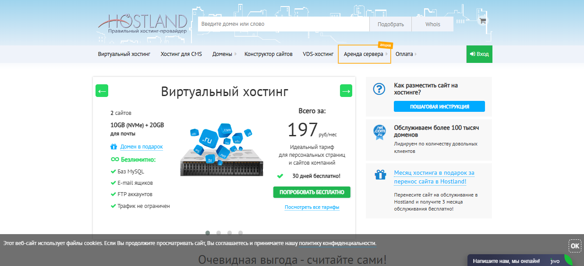Viewport: 584px width, 266px height.
Task: Open Посмотреть все тарифы link
Action: 312,207
